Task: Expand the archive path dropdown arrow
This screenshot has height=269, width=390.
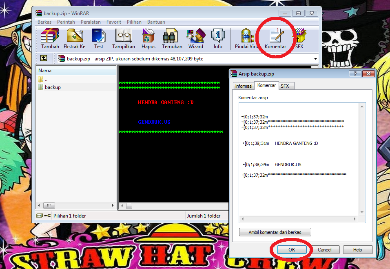Action: 315,59
